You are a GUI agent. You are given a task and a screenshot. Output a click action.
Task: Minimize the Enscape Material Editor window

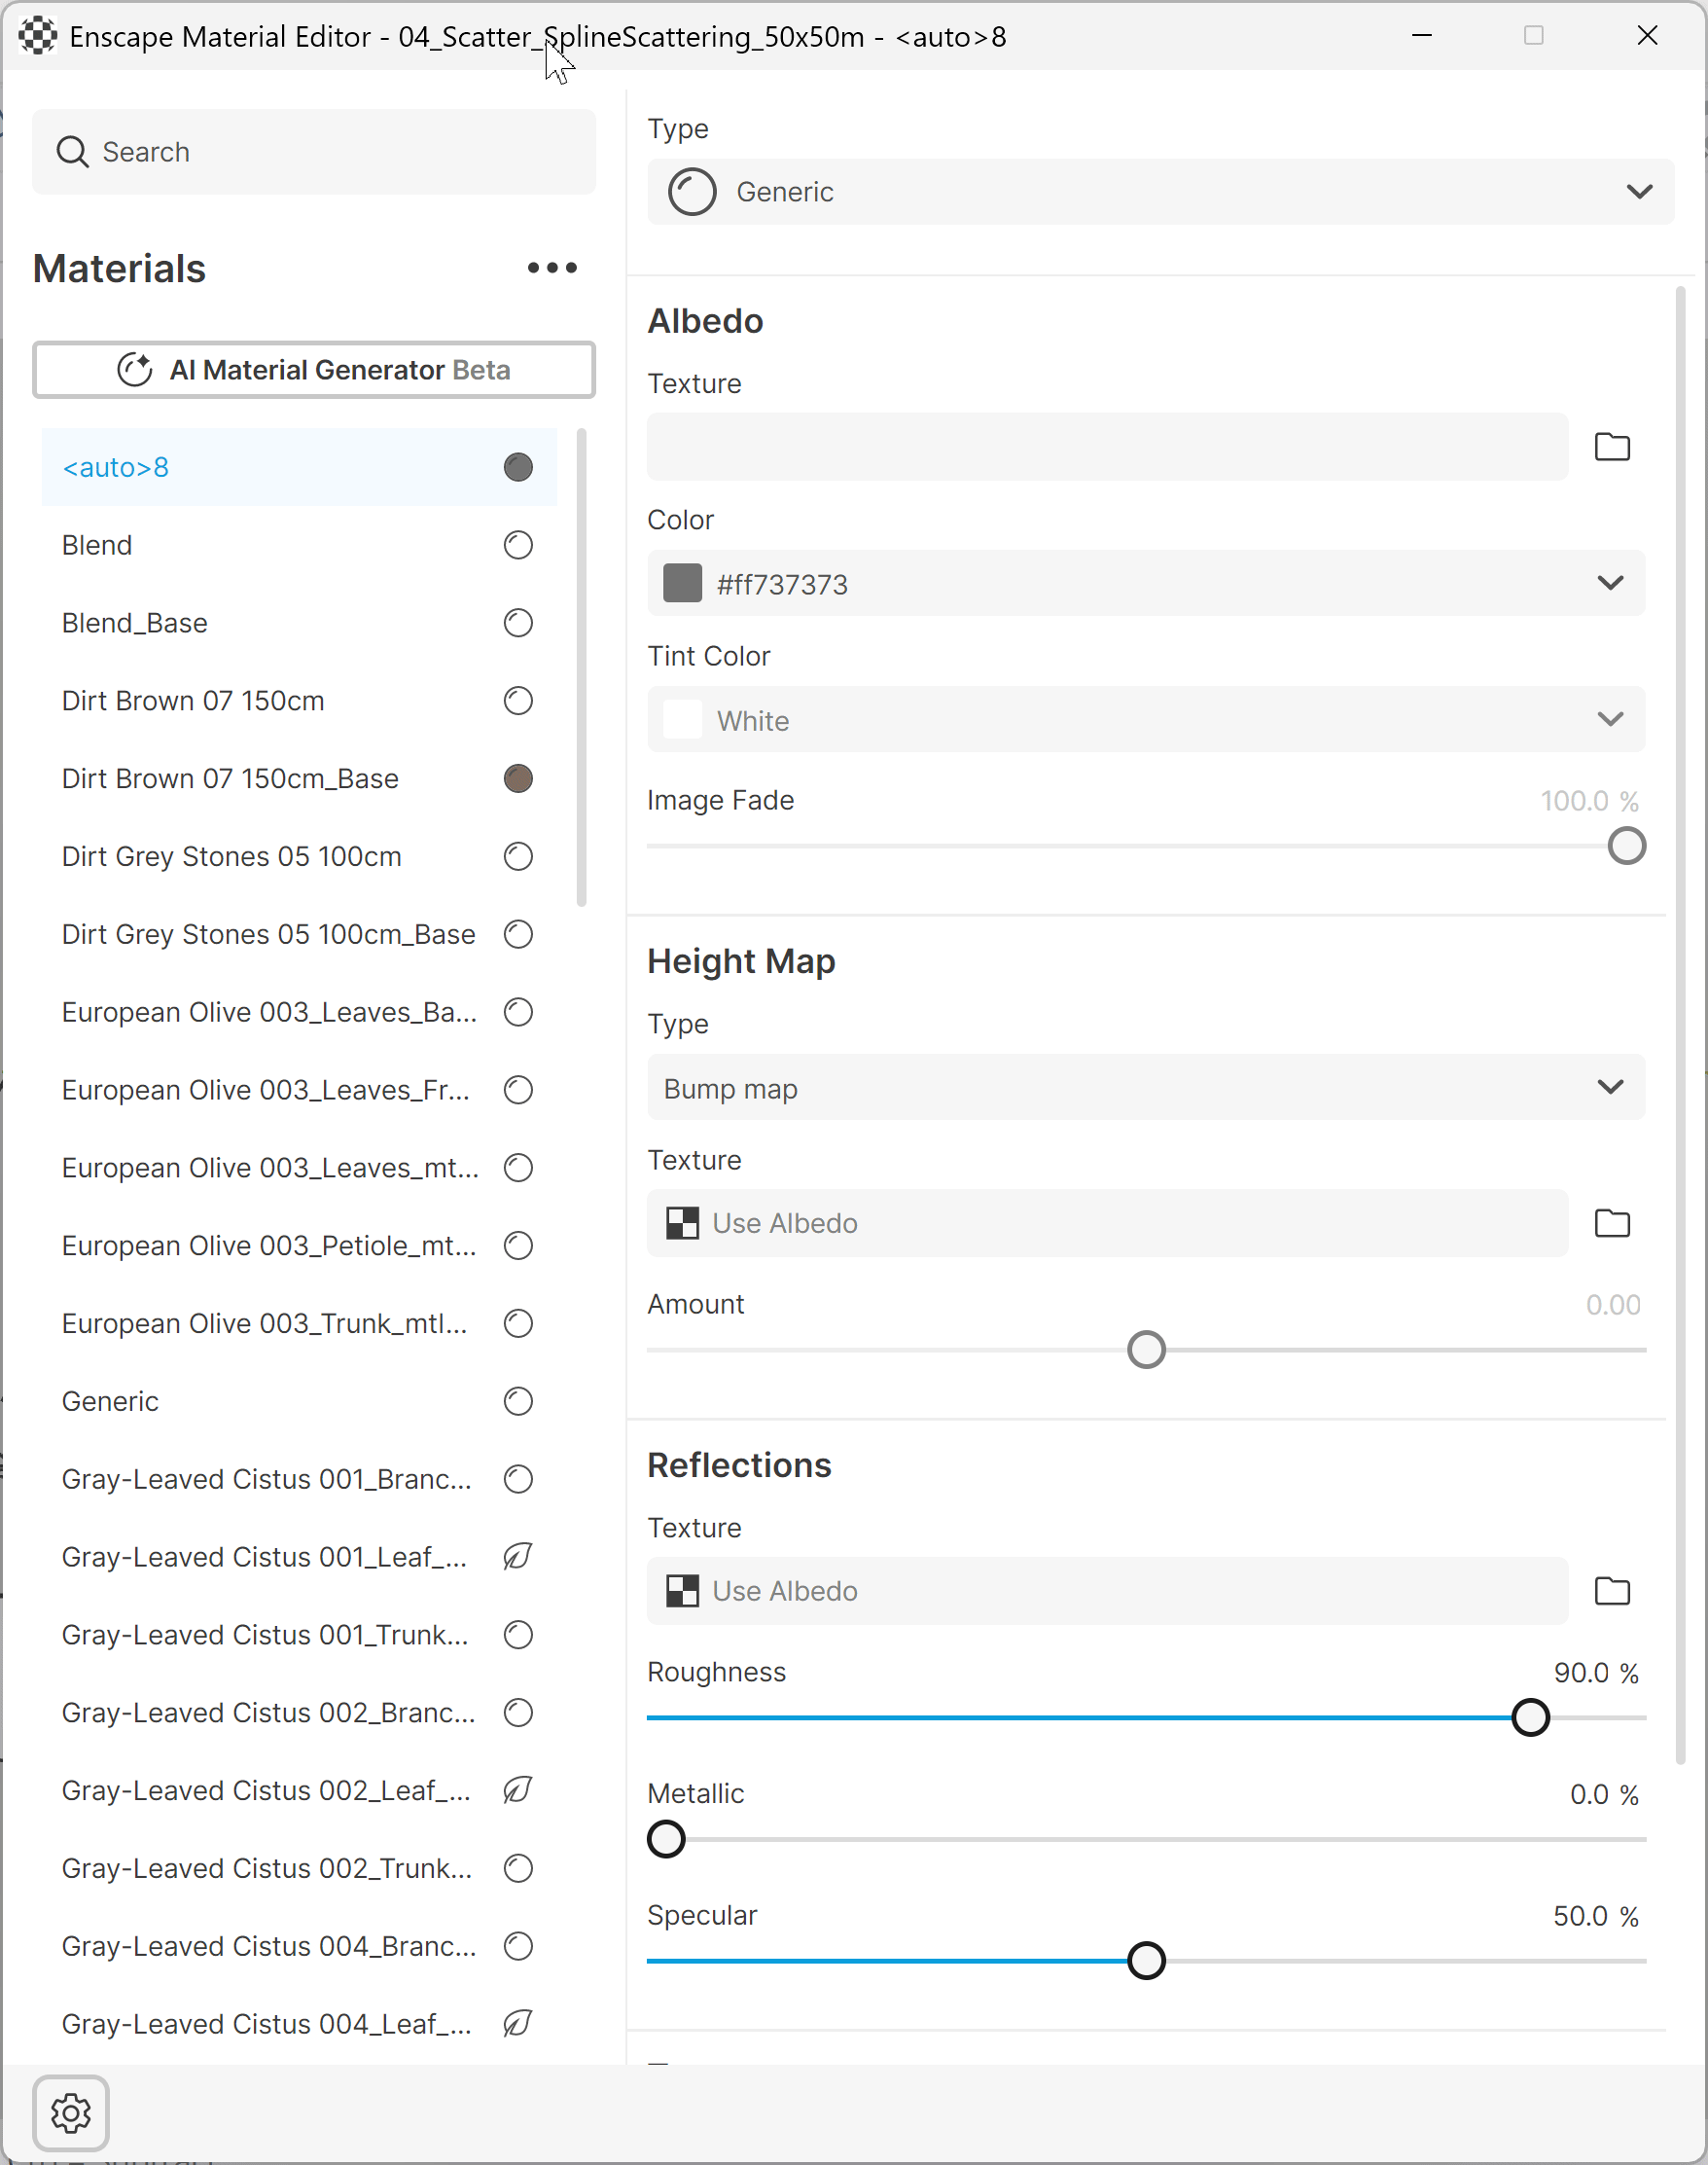pos(1422,36)
